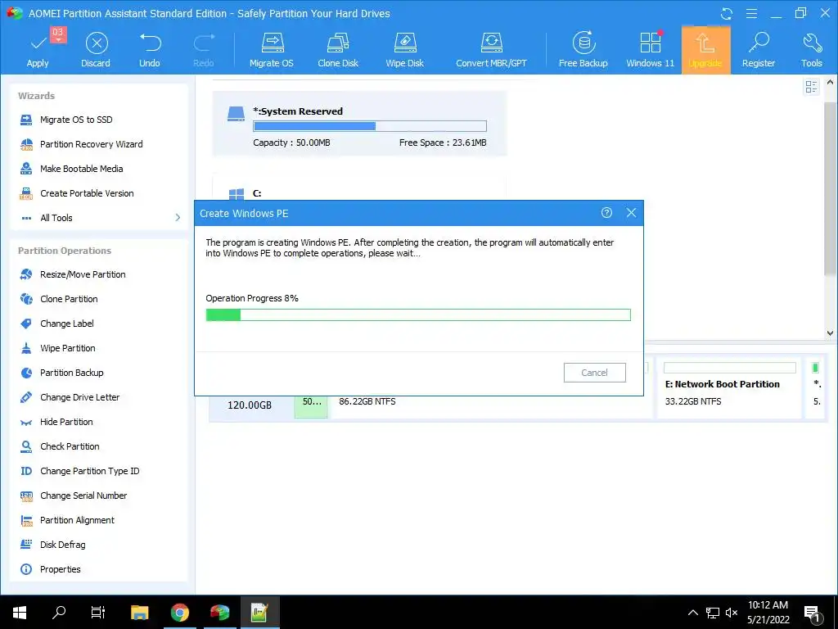Click the refresh icon in title bar
Viewport: 838px width, 629px height.
tap(727, 14)
